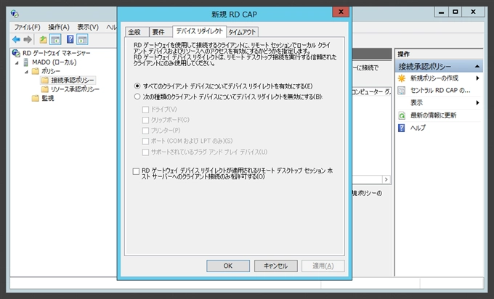The width and height of the screenshot is (494, 299).
Task: Click the セントラル RD CAP icon
Action: pos(402,91)
